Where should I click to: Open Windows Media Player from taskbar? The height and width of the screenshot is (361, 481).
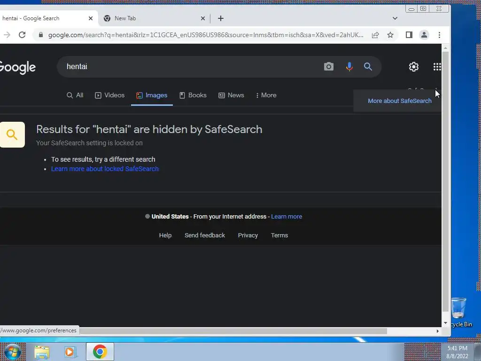pos(70,352)
